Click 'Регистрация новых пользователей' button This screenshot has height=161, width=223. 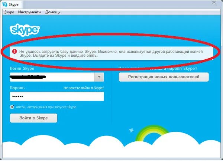(x=164, y=77)
